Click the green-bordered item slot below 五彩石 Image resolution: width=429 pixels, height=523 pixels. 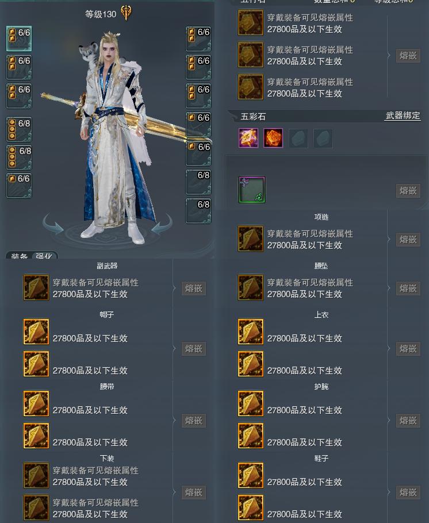coord(252,190)
